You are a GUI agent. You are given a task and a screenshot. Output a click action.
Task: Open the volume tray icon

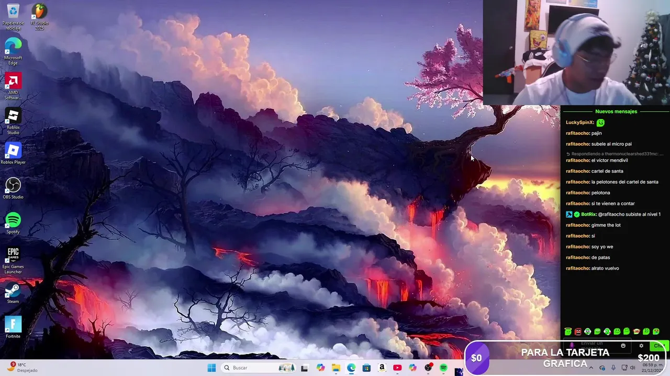pyautogui.click(x=633, y=368)
